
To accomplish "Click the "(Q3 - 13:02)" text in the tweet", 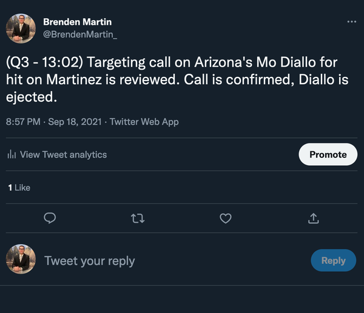I will pyautogui.click(x=41, y=62).
